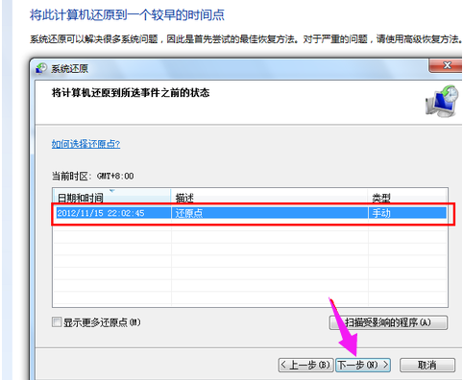Close the System Restore dialog

446,65
